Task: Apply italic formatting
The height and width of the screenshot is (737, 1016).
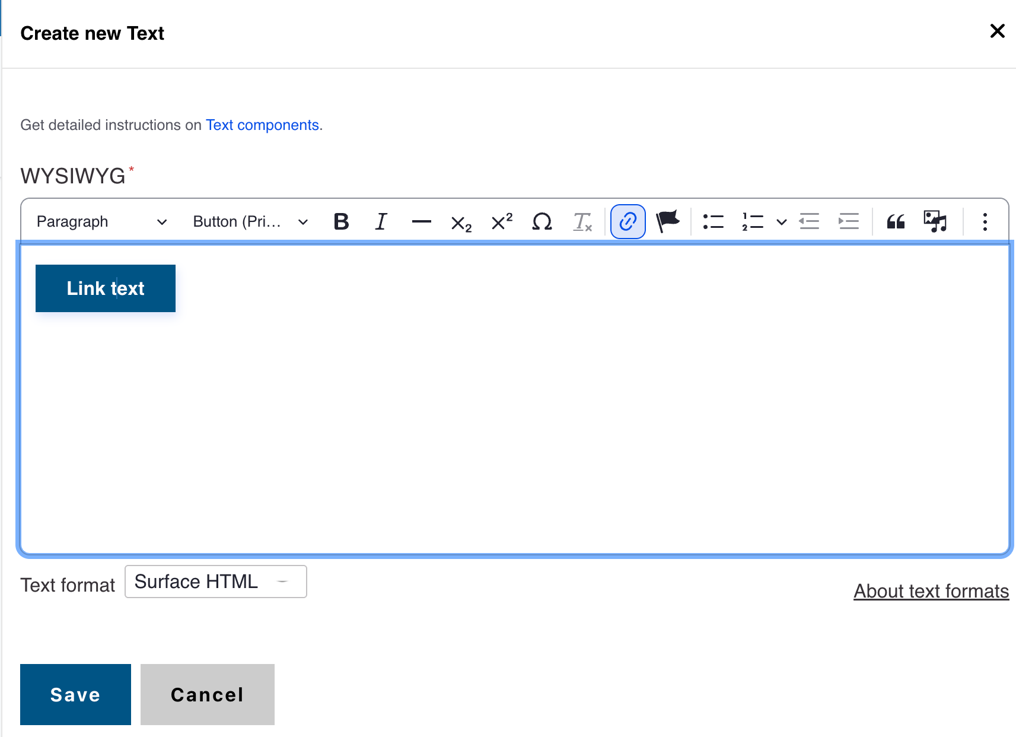Action: tap(381, 222)
